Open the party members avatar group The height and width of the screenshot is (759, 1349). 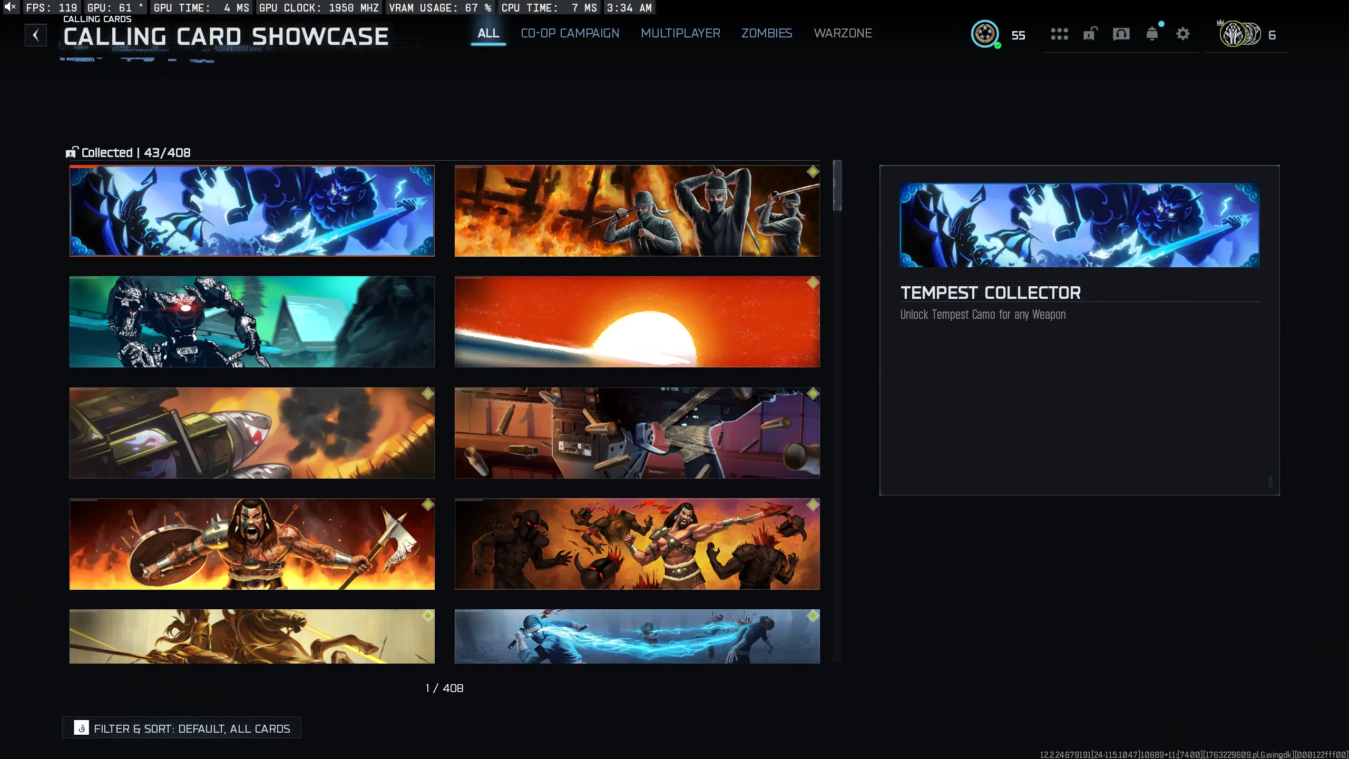pos(1240,34)
